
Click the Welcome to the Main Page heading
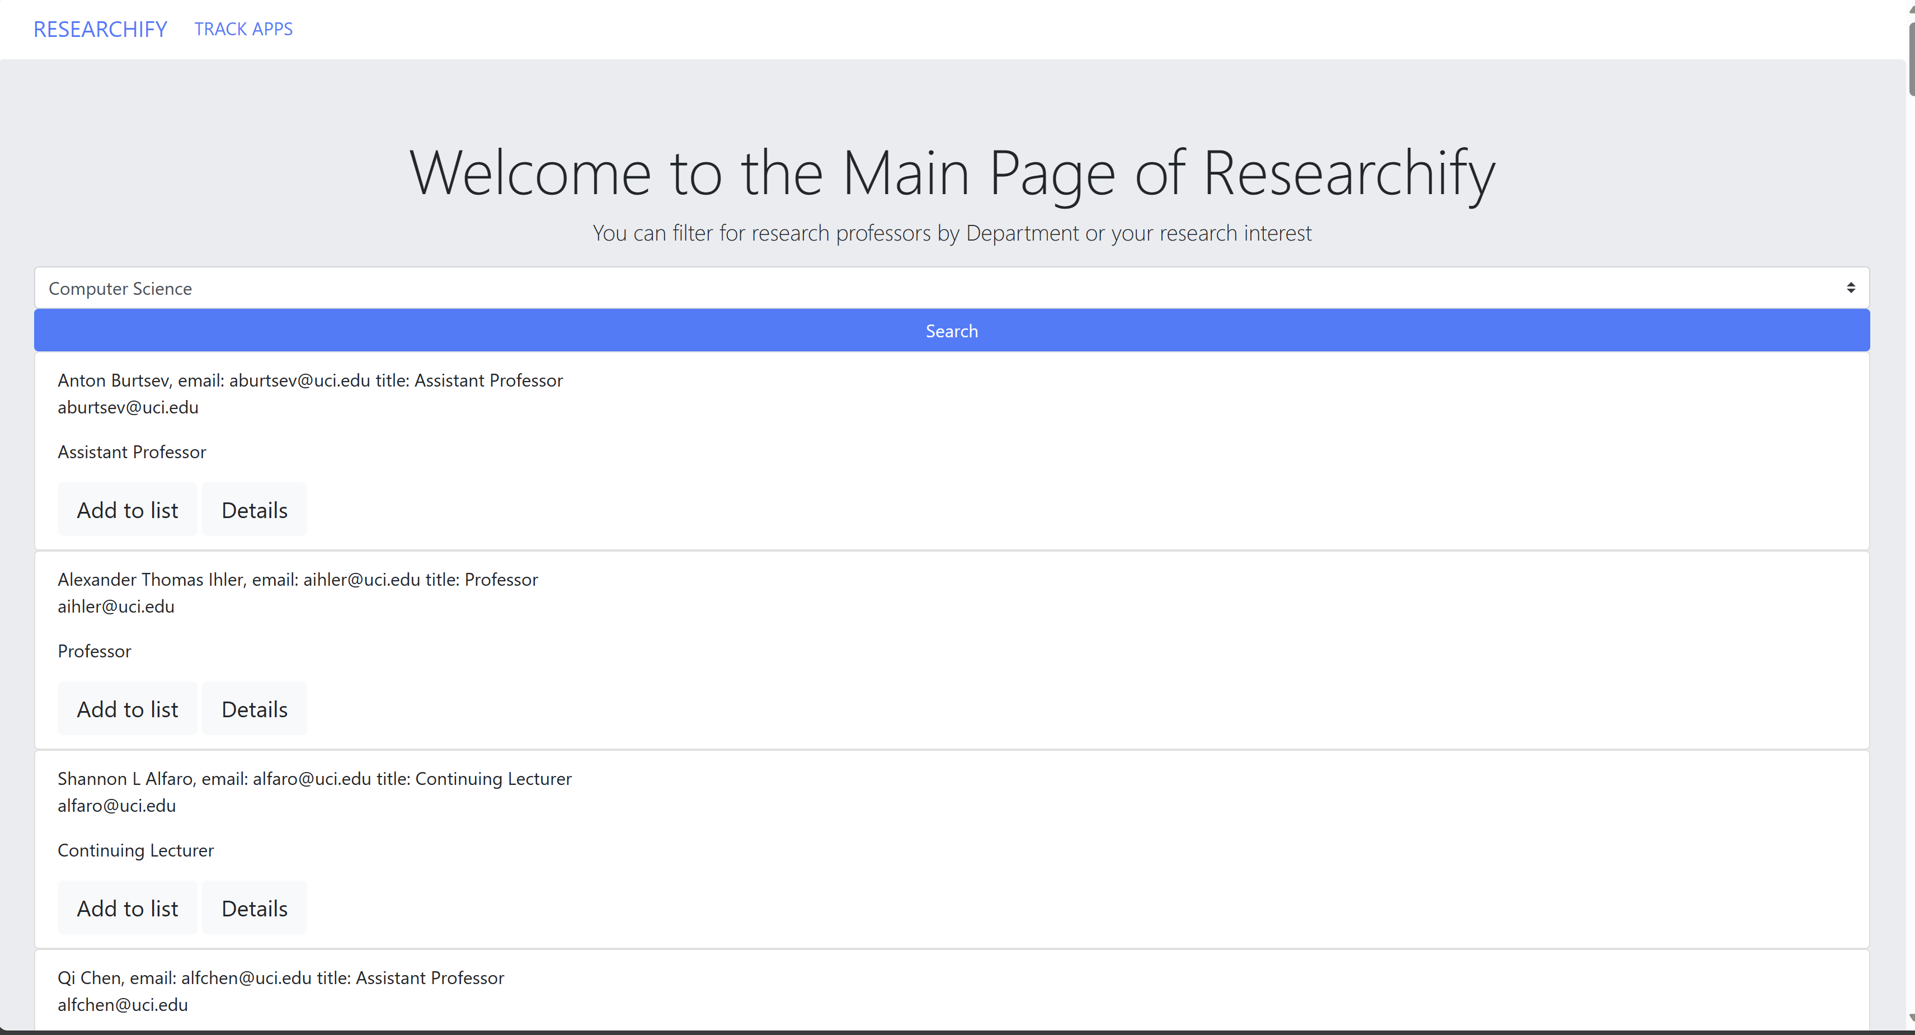pos(952,172)
